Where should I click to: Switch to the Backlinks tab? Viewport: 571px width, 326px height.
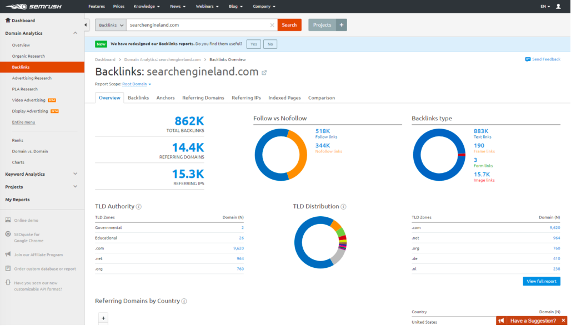[x=138, y=98]
